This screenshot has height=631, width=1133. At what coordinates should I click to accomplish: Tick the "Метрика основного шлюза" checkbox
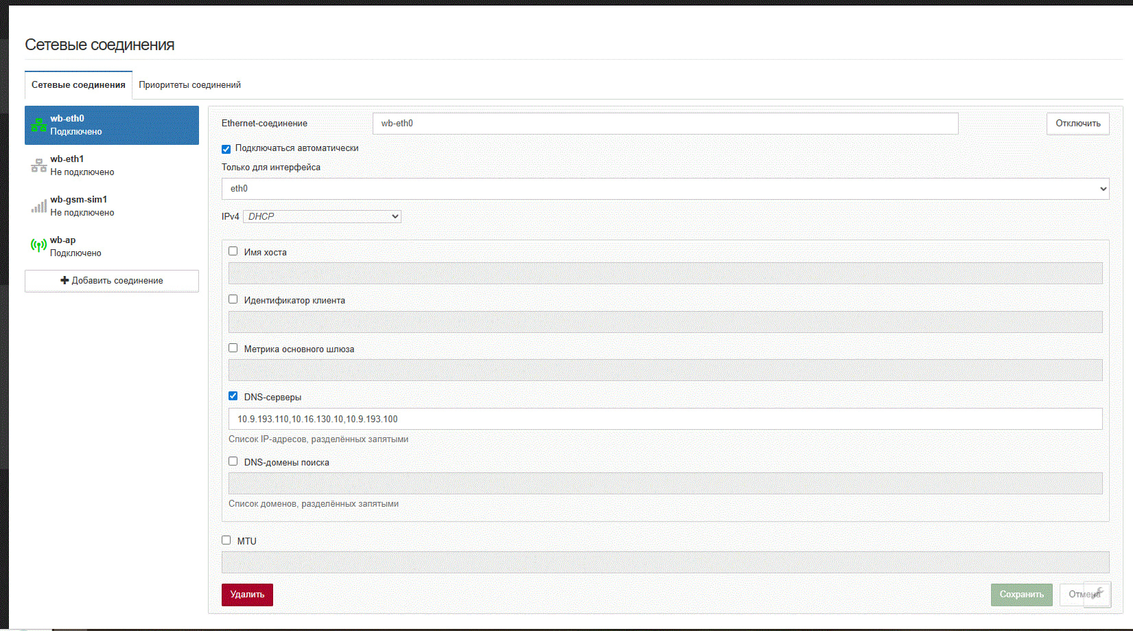tap(233, 348)
